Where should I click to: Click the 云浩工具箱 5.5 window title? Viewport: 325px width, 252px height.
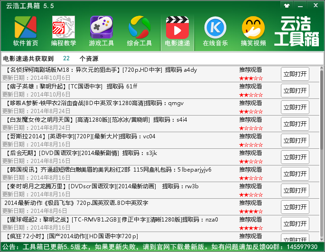pyautogui.click(x=30, y=6)
